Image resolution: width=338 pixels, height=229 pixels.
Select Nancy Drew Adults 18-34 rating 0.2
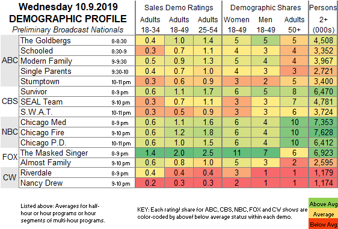150,183
